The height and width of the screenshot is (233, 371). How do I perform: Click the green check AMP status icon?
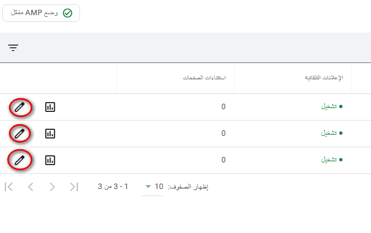68,13
